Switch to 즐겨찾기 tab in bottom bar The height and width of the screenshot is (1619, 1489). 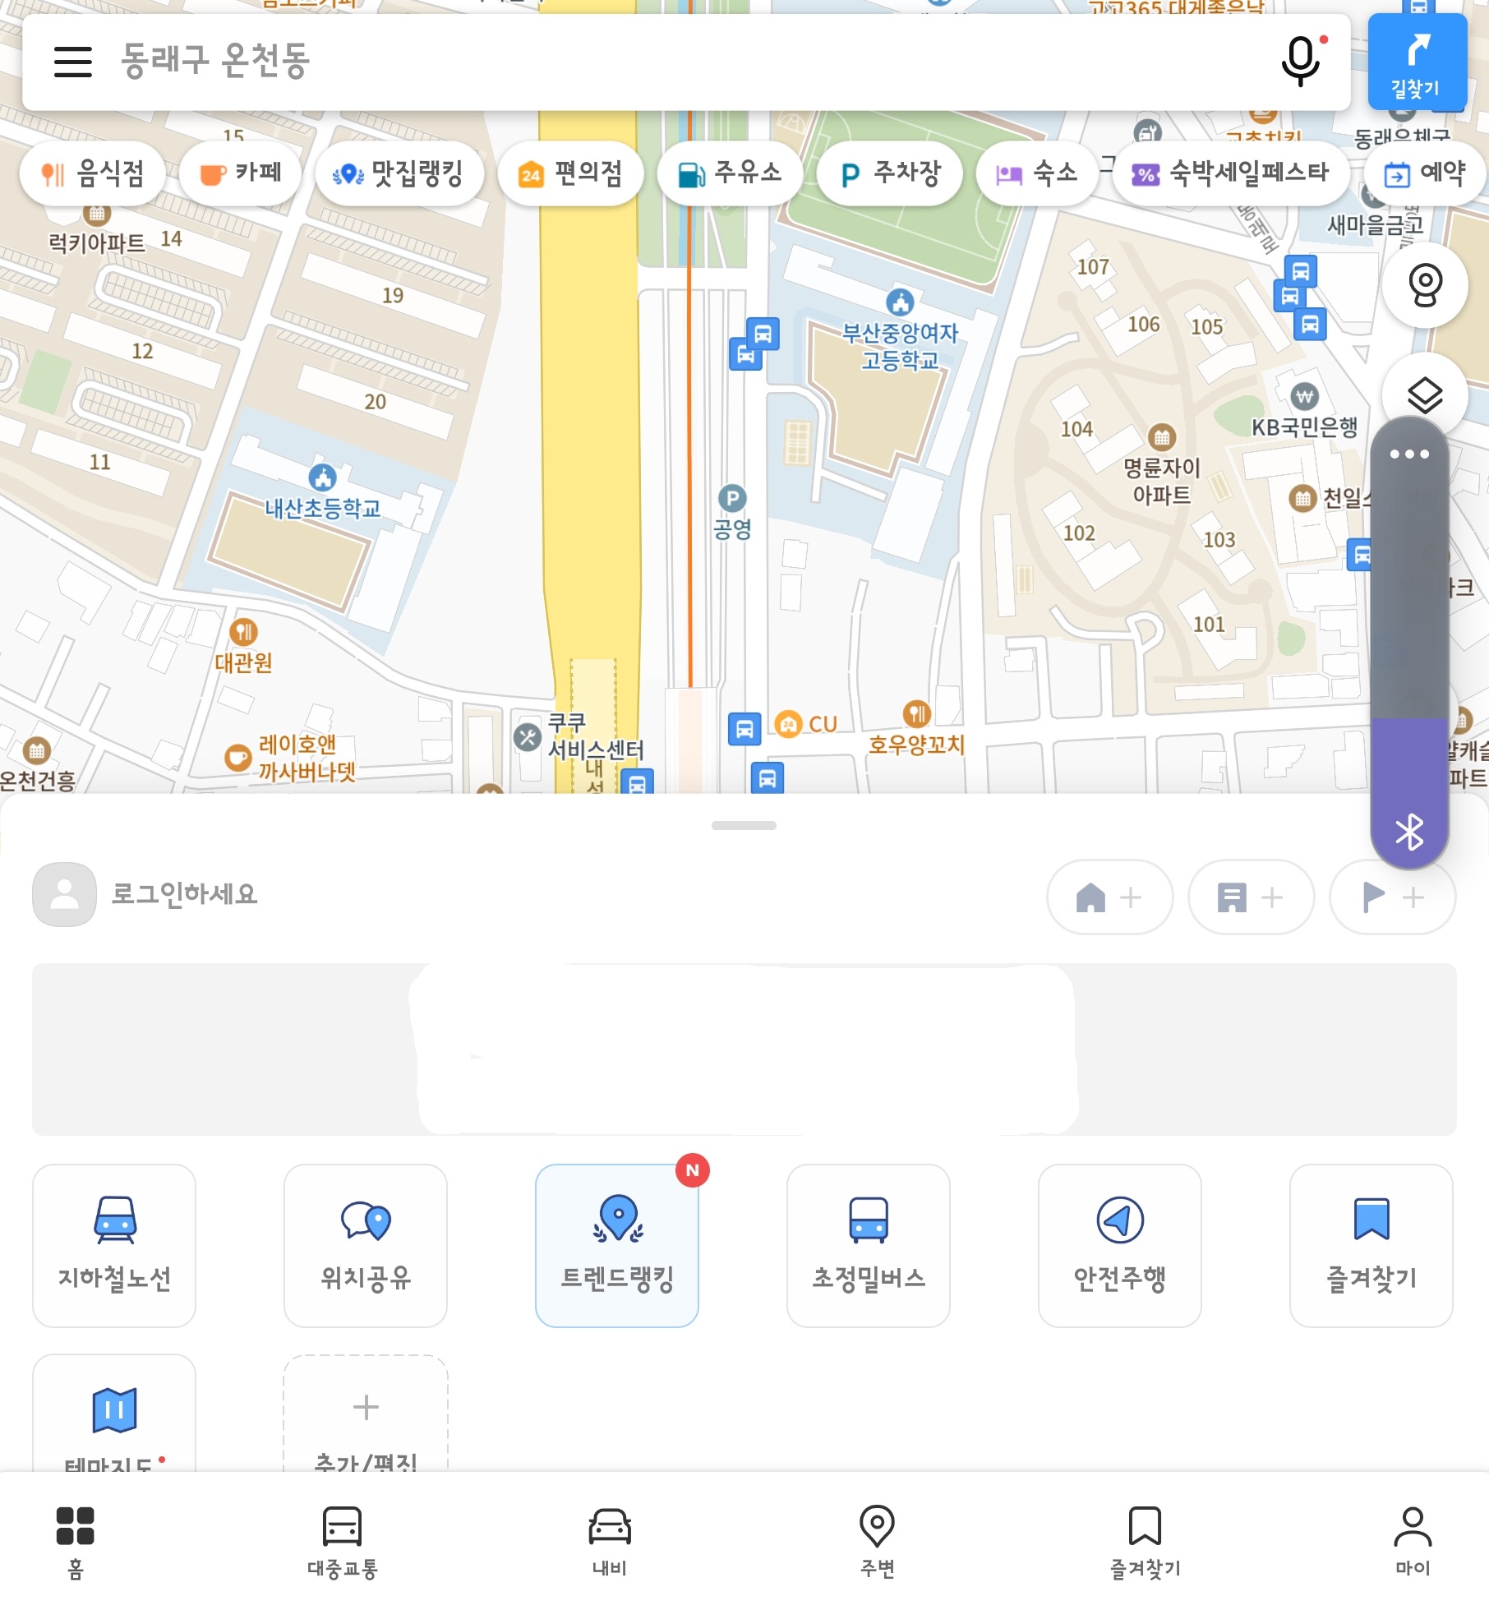point(1145,1543)
